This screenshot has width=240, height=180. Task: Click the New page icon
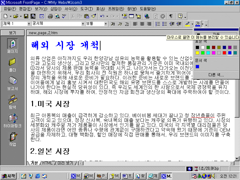pos(5,16)
